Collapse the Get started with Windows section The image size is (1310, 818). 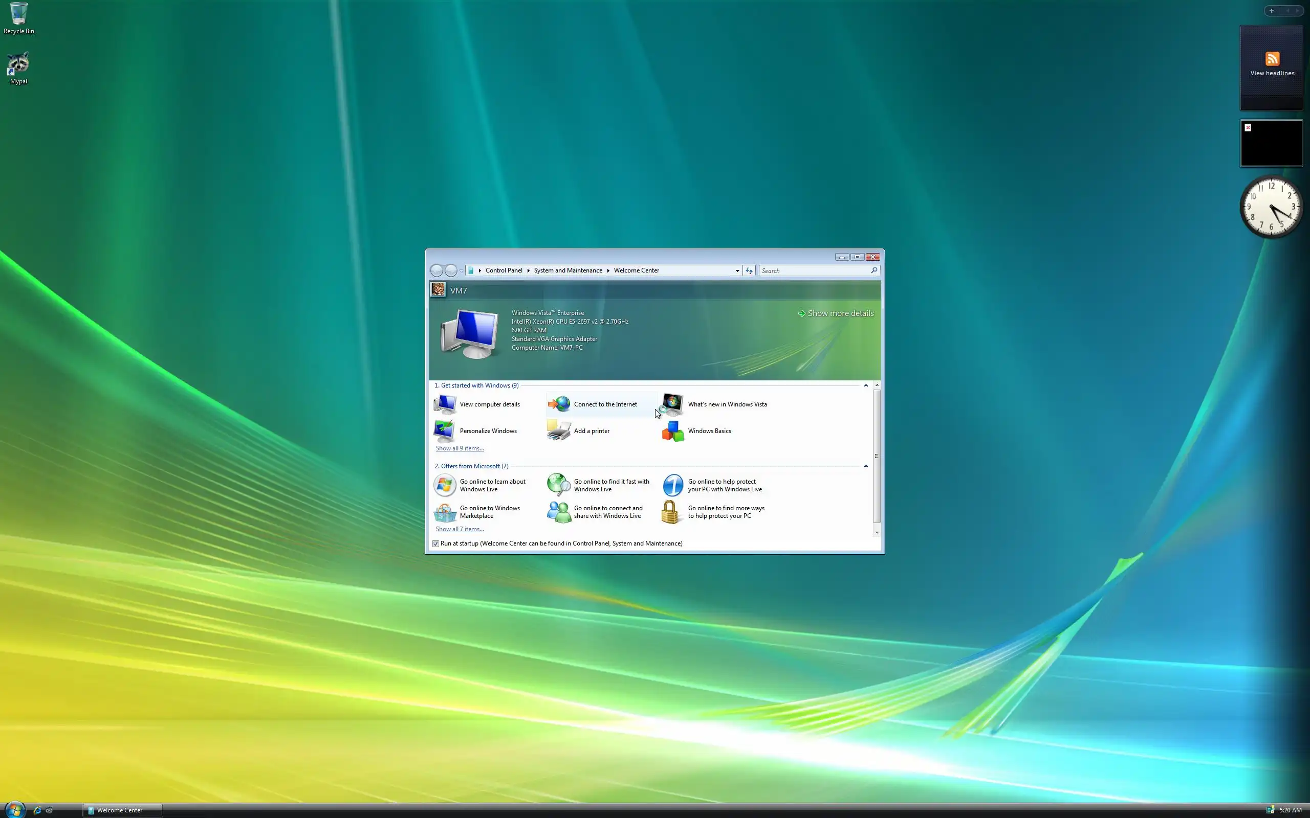click(866, 385)
